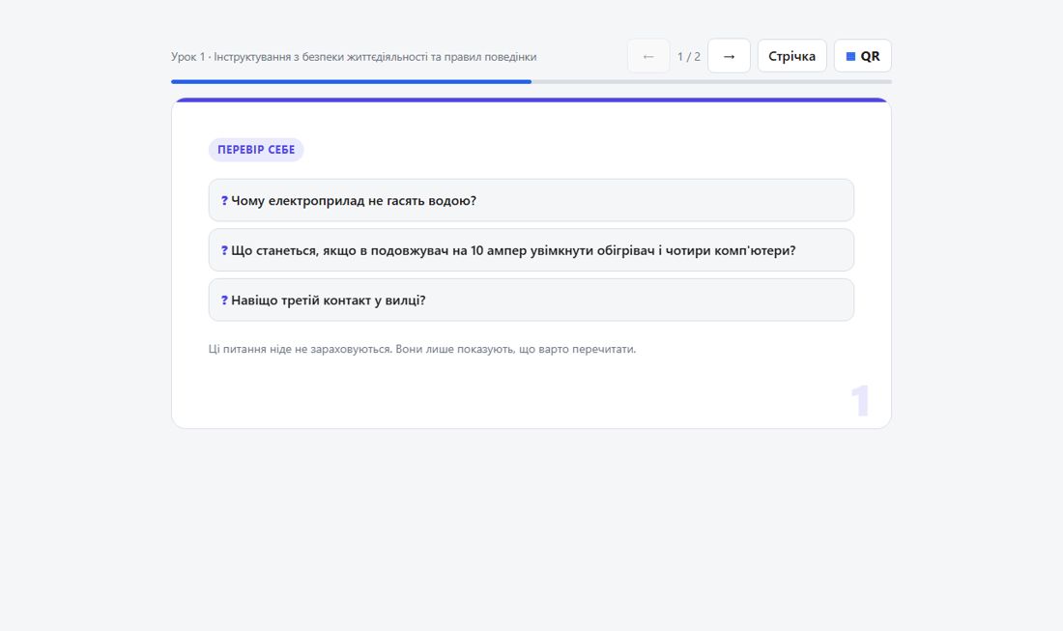This screenshot has height=631, width=1063.
Task: Open the Стрічка feed view
Action: [x=791, y=56]
